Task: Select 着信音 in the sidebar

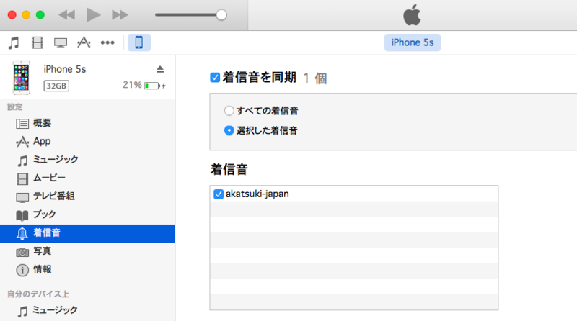Action: tap(87, 234)
